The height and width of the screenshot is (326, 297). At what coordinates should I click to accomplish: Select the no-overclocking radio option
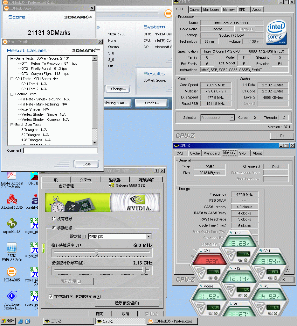pyautogui.click(x=54, y=219)
